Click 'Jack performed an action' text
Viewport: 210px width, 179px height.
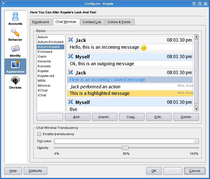pos(95,87)
